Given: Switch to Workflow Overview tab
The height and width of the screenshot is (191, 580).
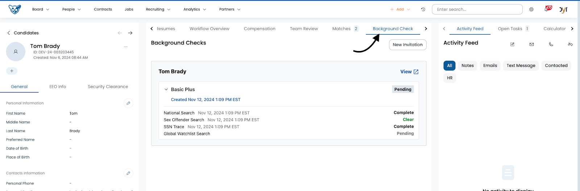Looking at the screenshot, I should point(210,29).
